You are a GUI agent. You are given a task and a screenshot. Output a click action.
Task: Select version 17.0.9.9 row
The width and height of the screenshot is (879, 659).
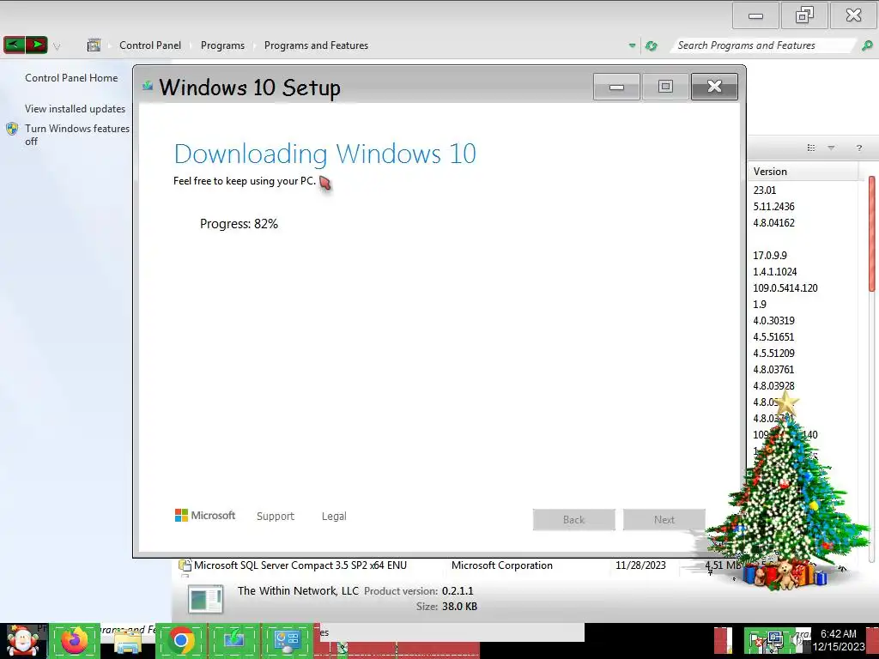click(x=770, y=255)
